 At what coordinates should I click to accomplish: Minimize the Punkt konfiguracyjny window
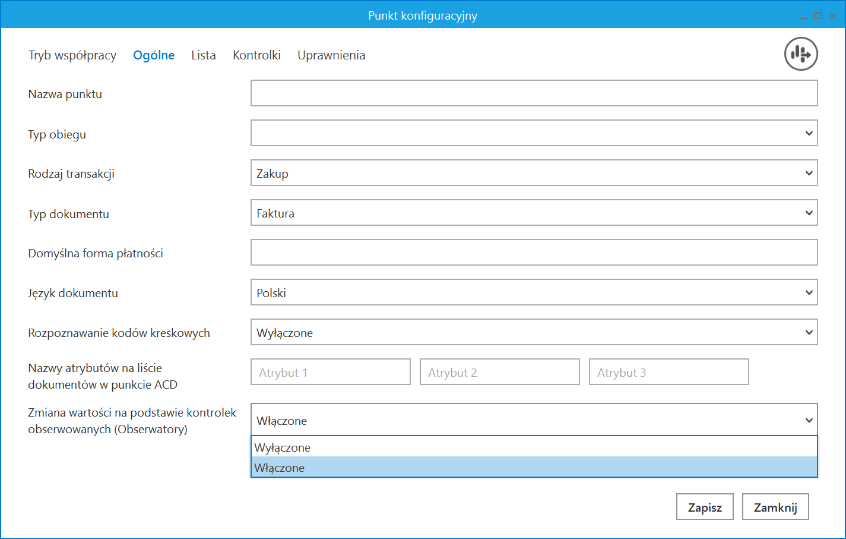pos(803,17)
